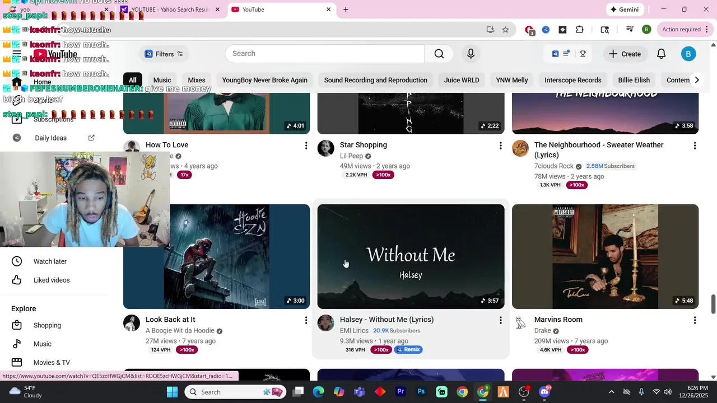Click the Create button

[625, 54]
